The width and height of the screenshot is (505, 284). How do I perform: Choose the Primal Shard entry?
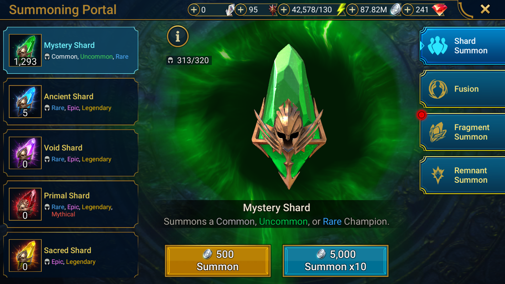pos(71,204)
